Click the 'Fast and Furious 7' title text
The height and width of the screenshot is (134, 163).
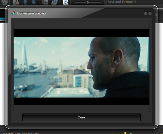tap(122, 2)
